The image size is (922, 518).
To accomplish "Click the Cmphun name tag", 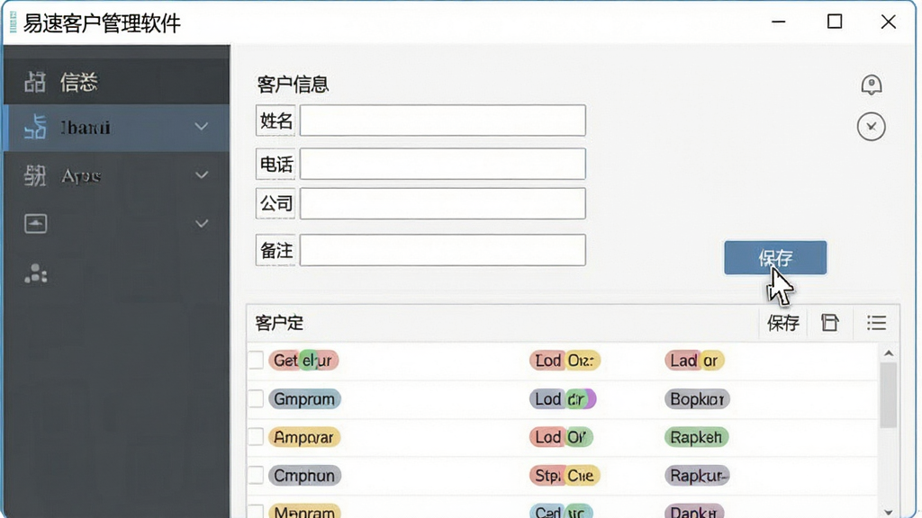I will (x=304, y=475).
